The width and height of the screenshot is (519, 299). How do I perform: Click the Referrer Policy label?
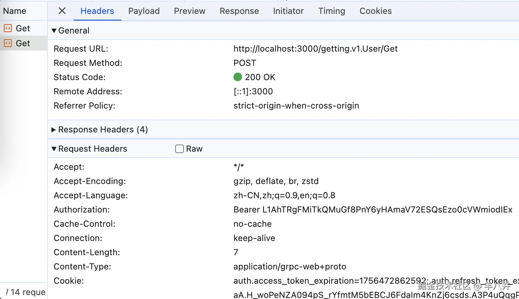[x=84, y=106]
